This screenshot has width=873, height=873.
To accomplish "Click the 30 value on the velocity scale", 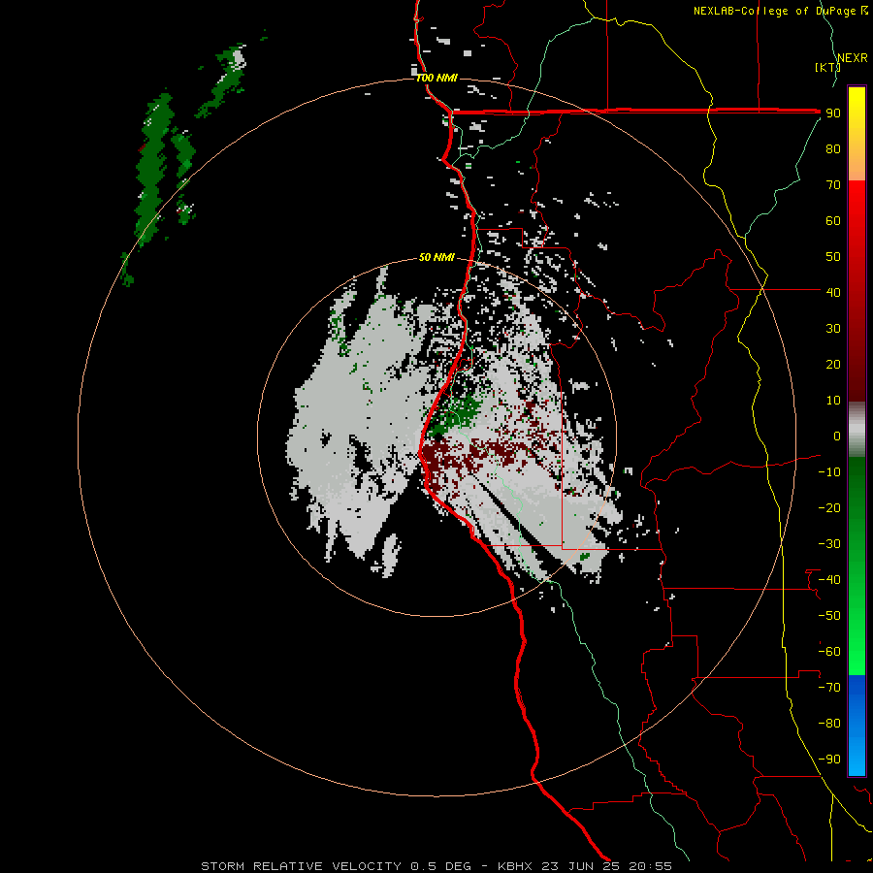I will click(x=833, y=329).
